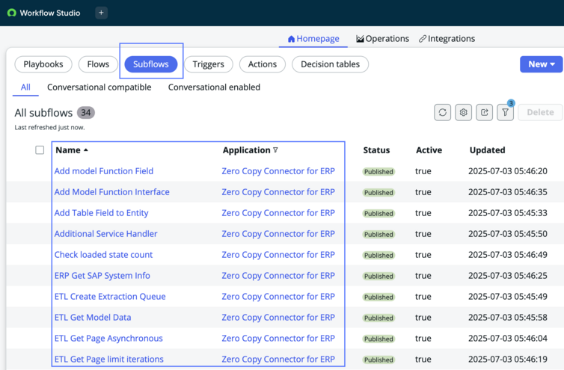Open application link in Add model Function Field row

(278, 171)
